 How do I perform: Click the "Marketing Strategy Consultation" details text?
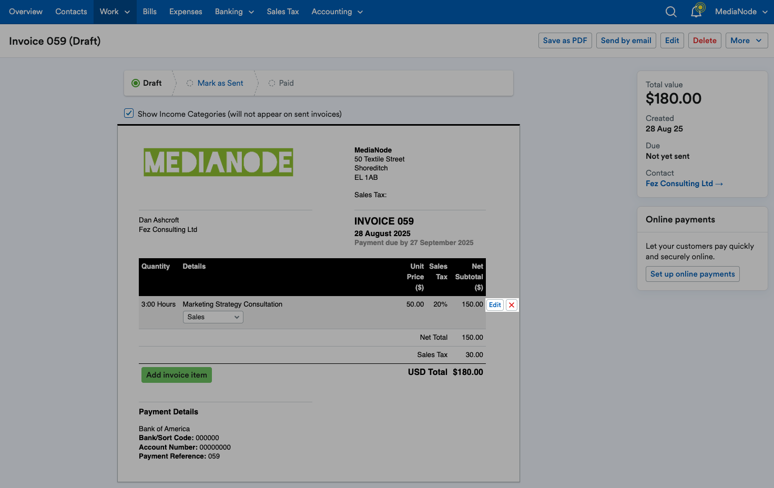(232, 304)
